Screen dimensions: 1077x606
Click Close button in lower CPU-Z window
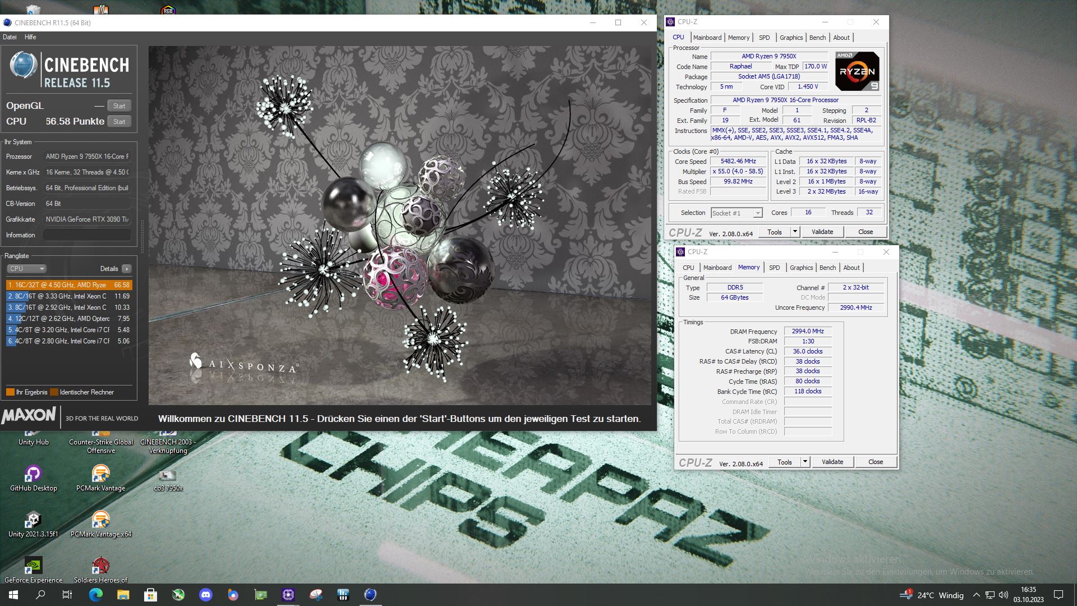[x=876, y=462]
